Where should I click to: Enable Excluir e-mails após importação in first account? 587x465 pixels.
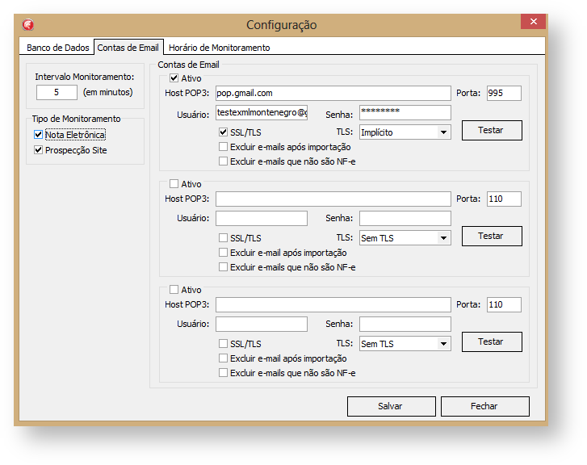(x=224, y=147)
